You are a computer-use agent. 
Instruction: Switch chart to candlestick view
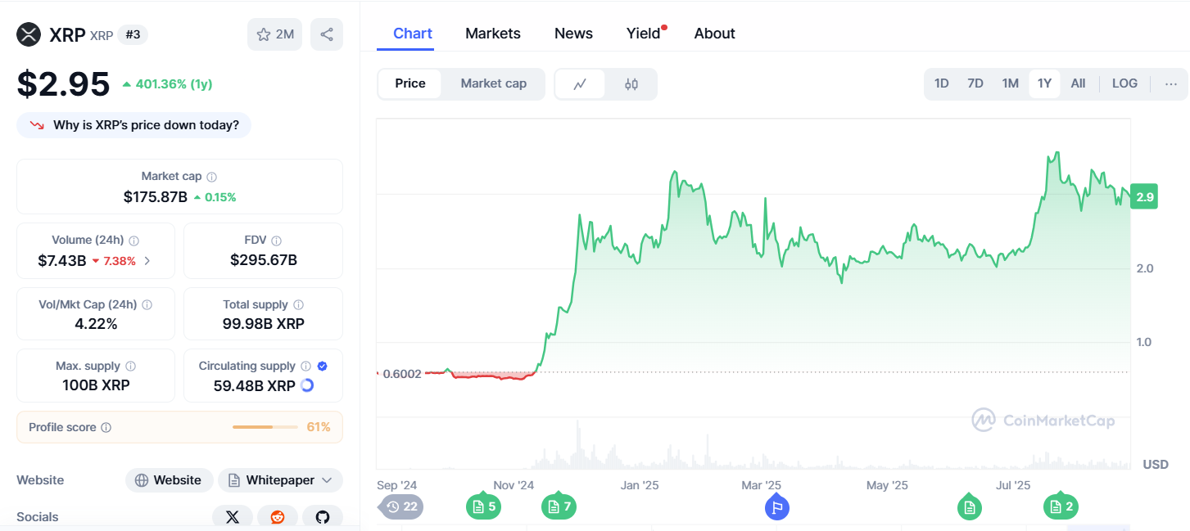pos(631,83)
